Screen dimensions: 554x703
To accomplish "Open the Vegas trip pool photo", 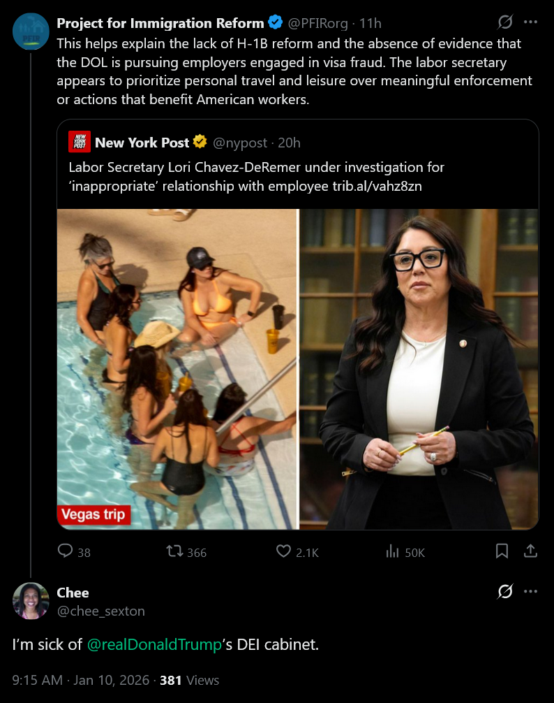I will (x=178, y=369).
